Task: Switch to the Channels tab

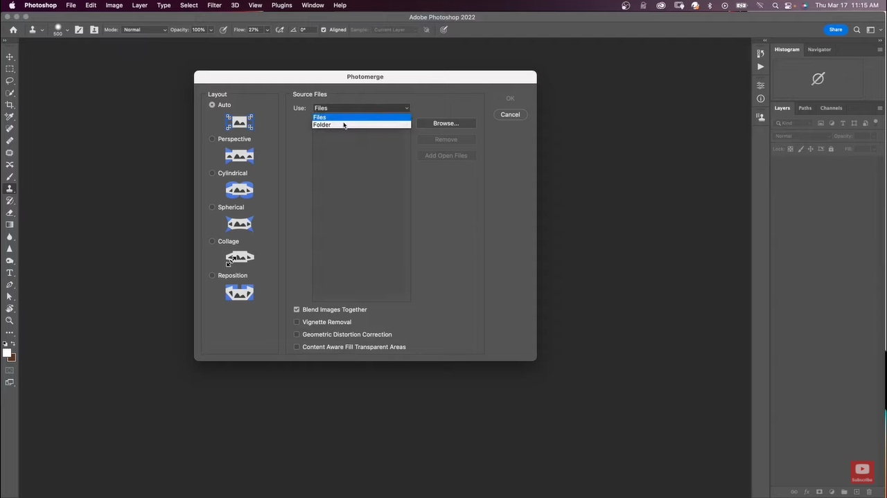Action: pyautogui.click(x=831, y=108)
